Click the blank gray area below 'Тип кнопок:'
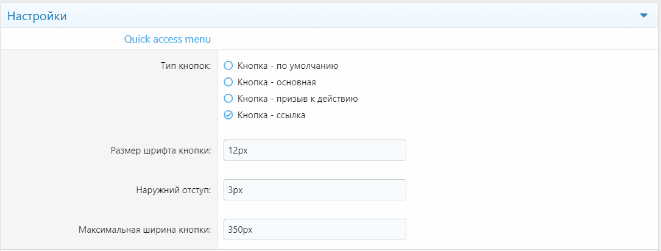661x251 pixels. pyautogui.click(x=110, y=104)
